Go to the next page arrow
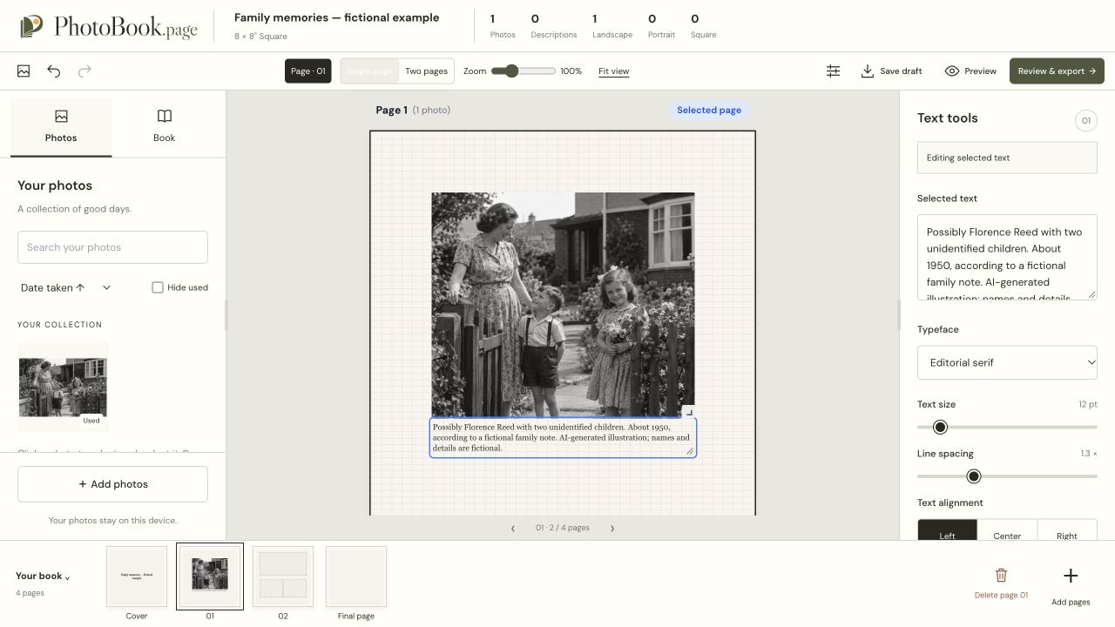1115x627 pixels. tap(612, 528)
